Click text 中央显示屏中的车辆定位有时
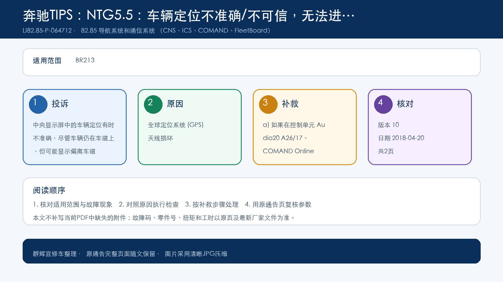The height and width of the screenshot is (282, 503). (74, 125)
